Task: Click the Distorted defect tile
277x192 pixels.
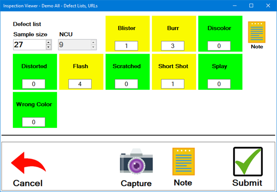Action: 35,66
